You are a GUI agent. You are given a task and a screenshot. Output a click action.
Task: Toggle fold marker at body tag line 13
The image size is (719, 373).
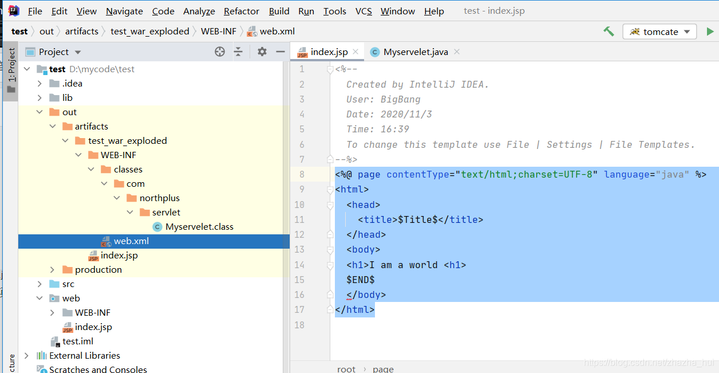330,250
